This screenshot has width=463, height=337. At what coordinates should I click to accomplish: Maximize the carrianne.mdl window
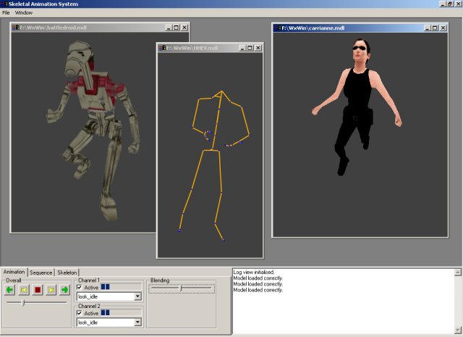pos(435,28)
